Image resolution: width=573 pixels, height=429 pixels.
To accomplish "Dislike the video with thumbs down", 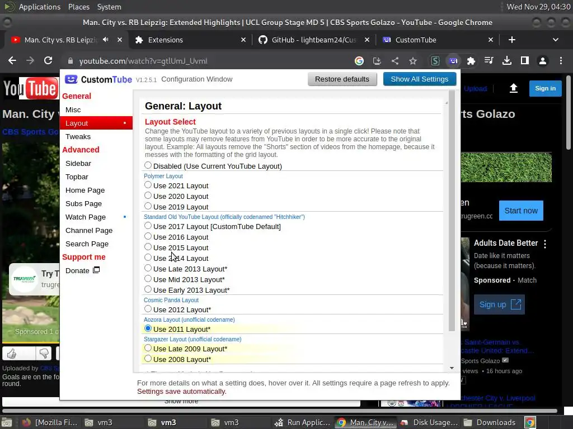I will coord(44,353).
